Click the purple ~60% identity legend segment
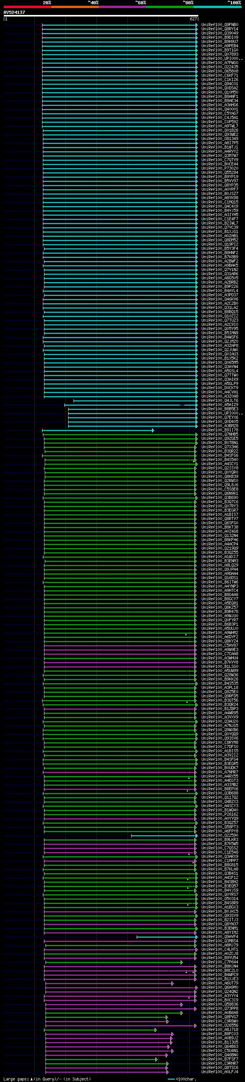245x1082 pixels. click(x=122, y=7)
